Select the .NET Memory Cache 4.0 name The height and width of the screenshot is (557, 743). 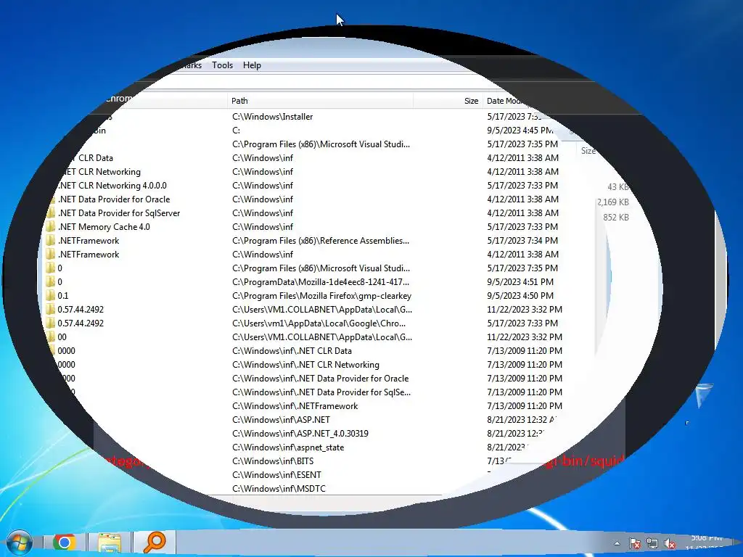point(104,227)
